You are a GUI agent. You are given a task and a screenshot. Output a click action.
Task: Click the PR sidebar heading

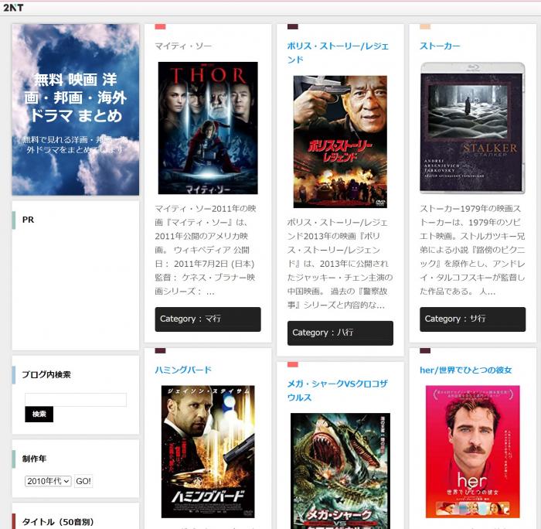(x=28, y=220)
